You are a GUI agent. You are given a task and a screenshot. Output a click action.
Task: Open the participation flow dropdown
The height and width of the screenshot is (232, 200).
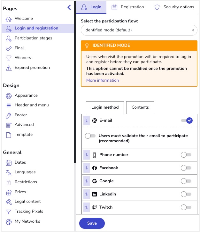139,30
